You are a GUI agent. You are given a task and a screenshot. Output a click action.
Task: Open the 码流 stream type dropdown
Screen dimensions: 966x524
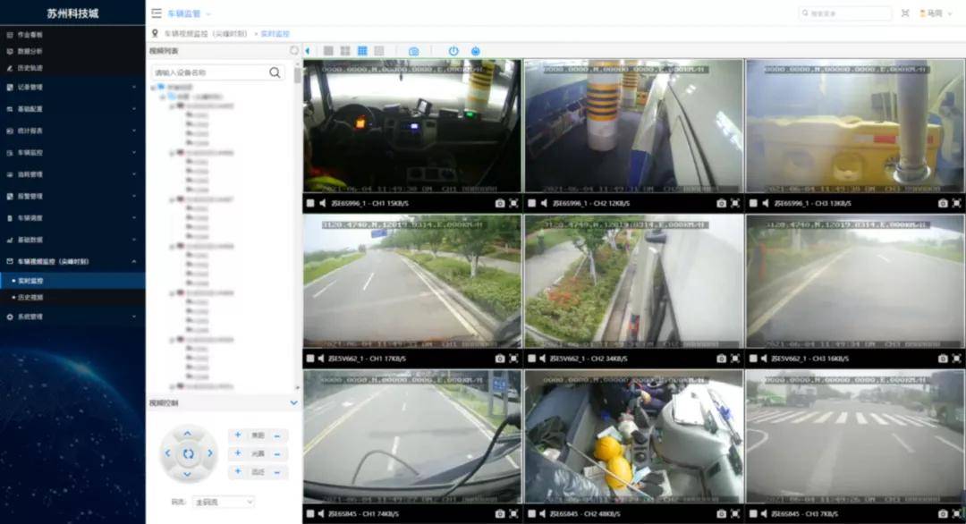click(224, 503)
